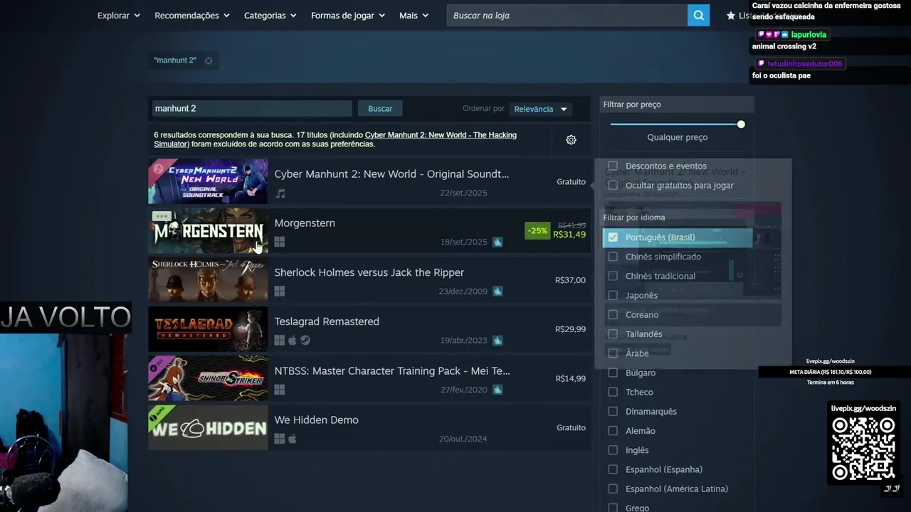
Task: Uncheck Português (Brasil) language filter
Action: pyautogui.click(x=613, y=238)
